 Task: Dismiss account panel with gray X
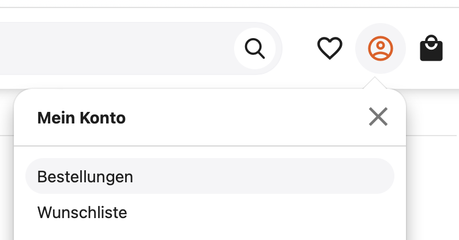point(378,117)
